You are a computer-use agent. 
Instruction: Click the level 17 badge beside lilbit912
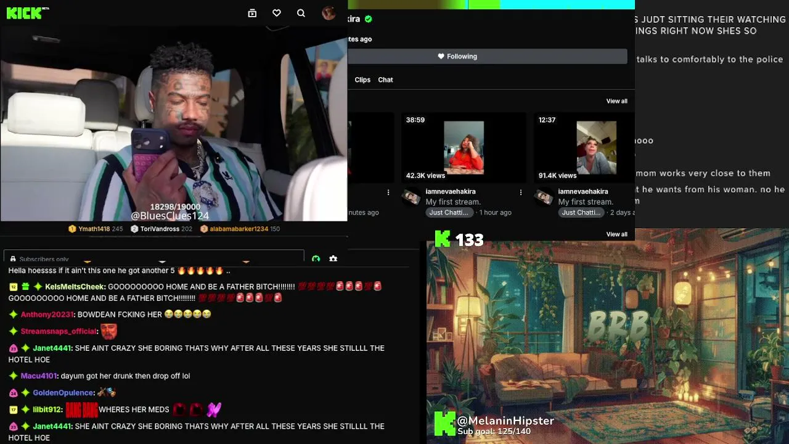[x=13, y=409]
